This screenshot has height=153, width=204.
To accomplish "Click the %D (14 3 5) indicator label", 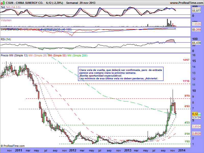I will click(x=13, y=7).
